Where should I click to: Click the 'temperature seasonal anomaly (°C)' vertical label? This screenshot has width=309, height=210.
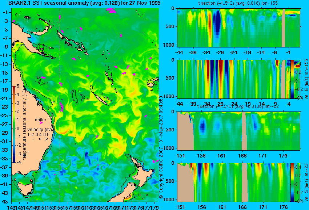[24, 124]
